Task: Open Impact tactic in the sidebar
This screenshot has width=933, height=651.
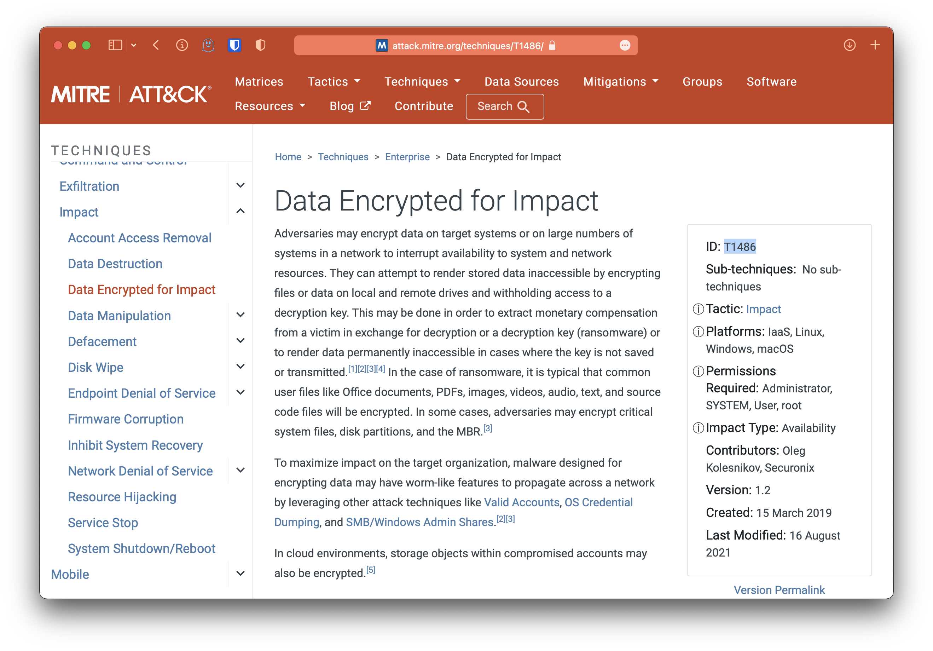Action: [x=79, y=212]
